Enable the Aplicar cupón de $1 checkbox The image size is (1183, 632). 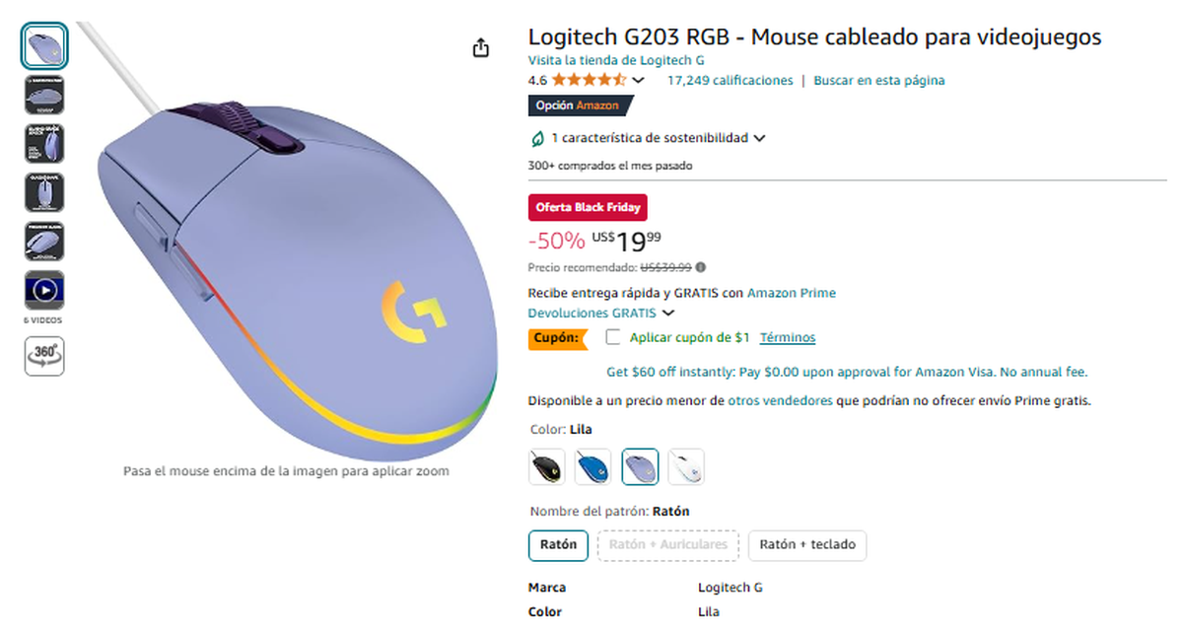coord(613,336)
